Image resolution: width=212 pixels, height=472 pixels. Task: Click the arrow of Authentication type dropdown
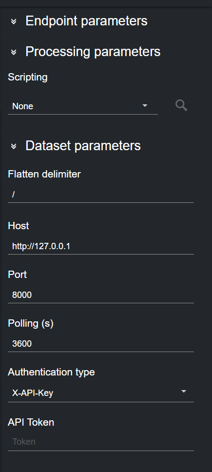click(x=183, y=392)
